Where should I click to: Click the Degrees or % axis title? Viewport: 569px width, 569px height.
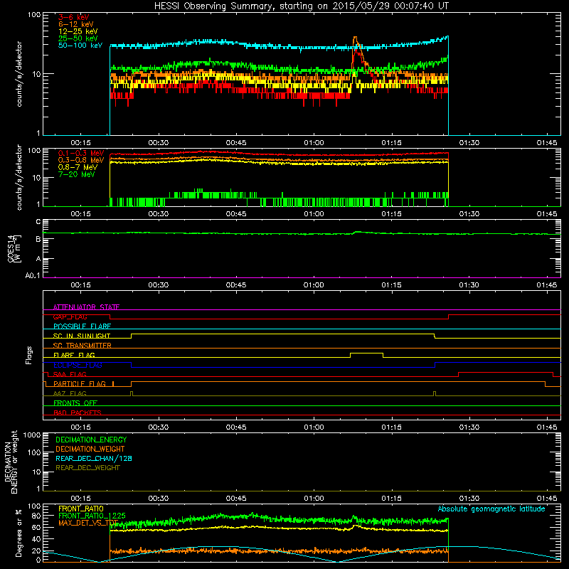click(x=18, y=533)
